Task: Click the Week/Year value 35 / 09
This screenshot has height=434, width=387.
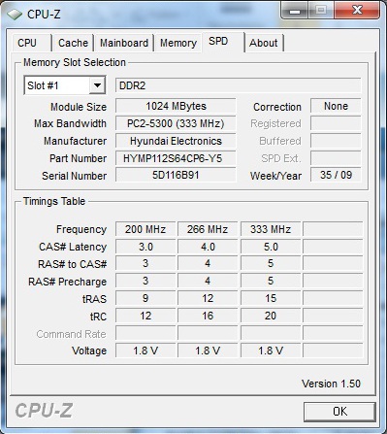Action: (336, 175)
